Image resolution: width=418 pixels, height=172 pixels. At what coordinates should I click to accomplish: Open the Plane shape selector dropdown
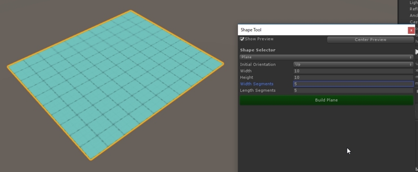click(x=326, y=57)
